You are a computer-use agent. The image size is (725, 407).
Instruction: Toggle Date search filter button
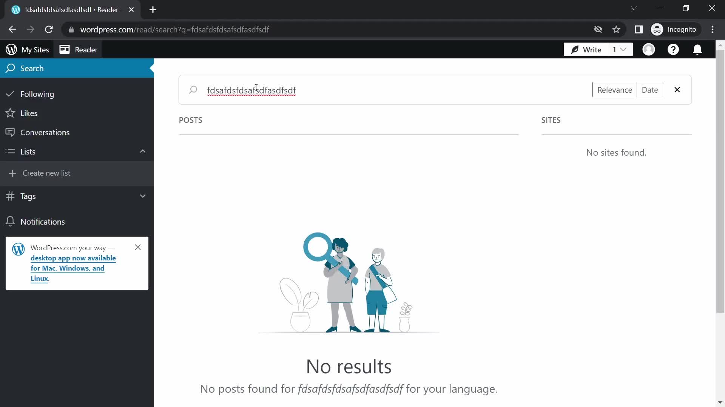coord(650,90)
